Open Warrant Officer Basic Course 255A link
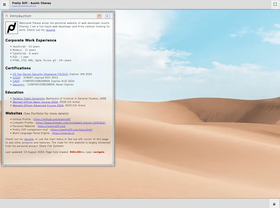This screenshot has height=208, width=280. [x=35, y=102]
